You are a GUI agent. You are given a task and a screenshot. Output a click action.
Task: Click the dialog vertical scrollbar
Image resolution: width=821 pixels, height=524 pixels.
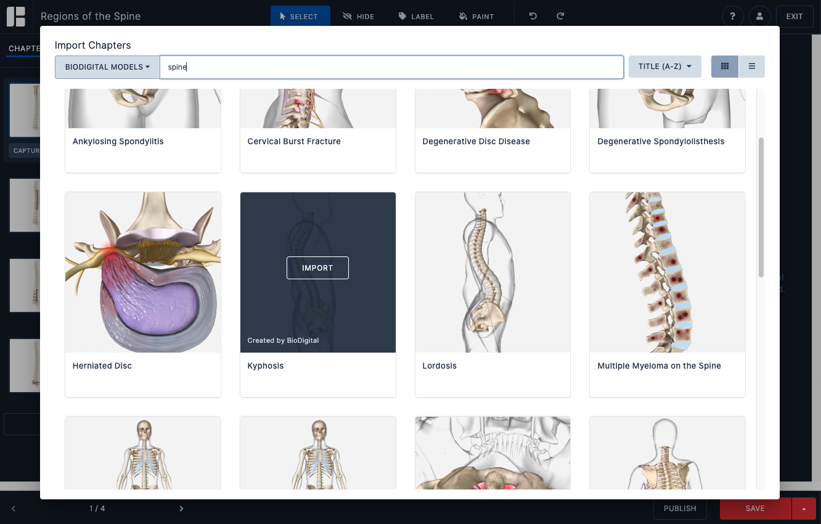tap(761, 207)
